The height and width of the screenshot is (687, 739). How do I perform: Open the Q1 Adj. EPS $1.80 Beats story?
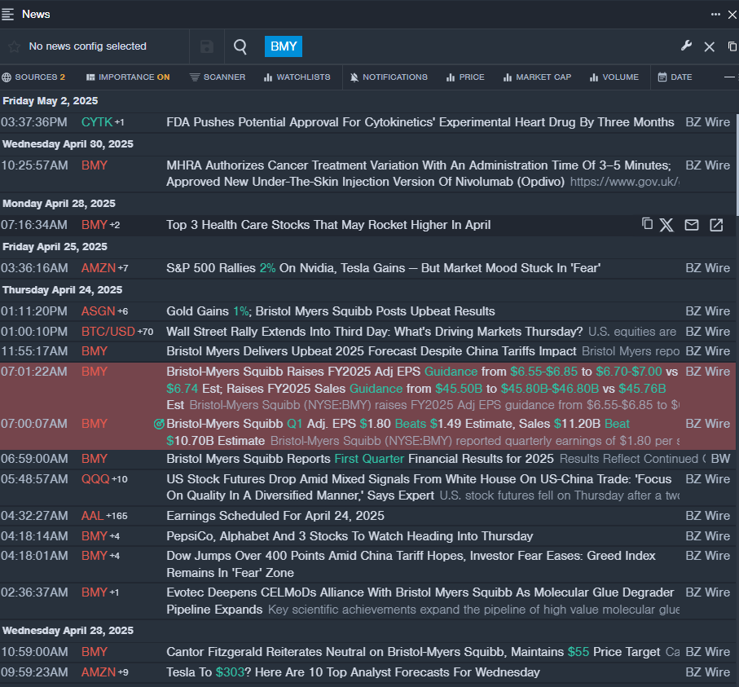pos(398,433)
